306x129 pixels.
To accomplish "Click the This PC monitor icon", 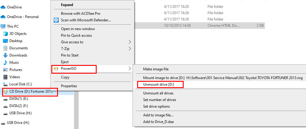I will [x=3, y=26].
